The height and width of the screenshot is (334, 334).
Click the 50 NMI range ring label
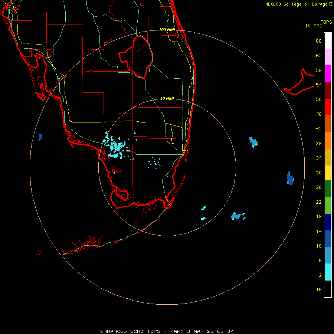coord(167,98)
